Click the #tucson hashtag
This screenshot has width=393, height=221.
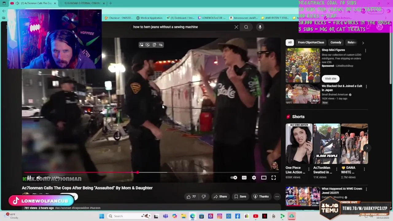pos(95,208)
